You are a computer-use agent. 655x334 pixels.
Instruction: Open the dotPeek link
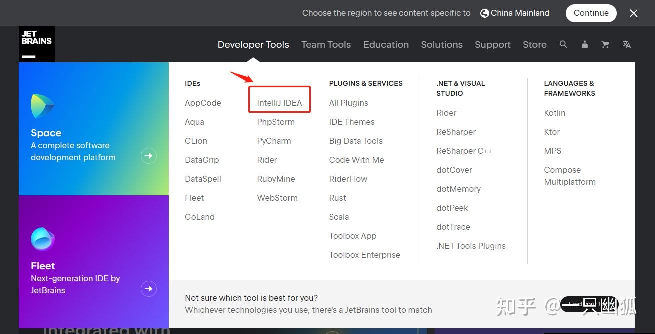tap(452, 208)
